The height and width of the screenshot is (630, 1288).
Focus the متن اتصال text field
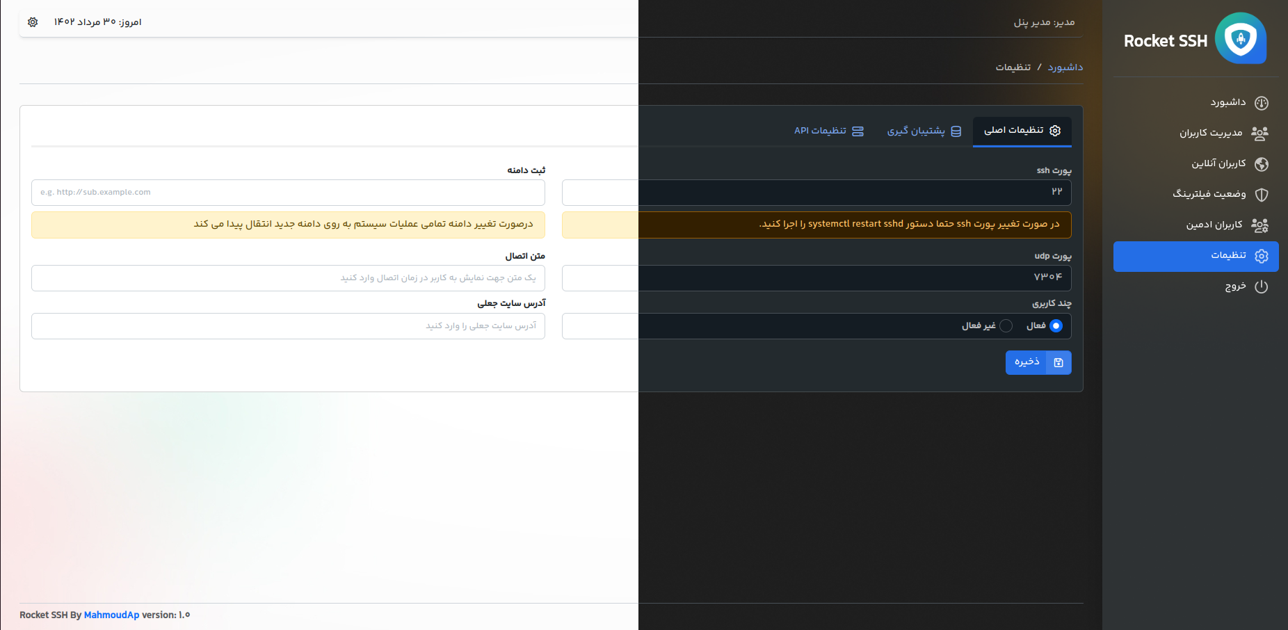pos(288,277)
